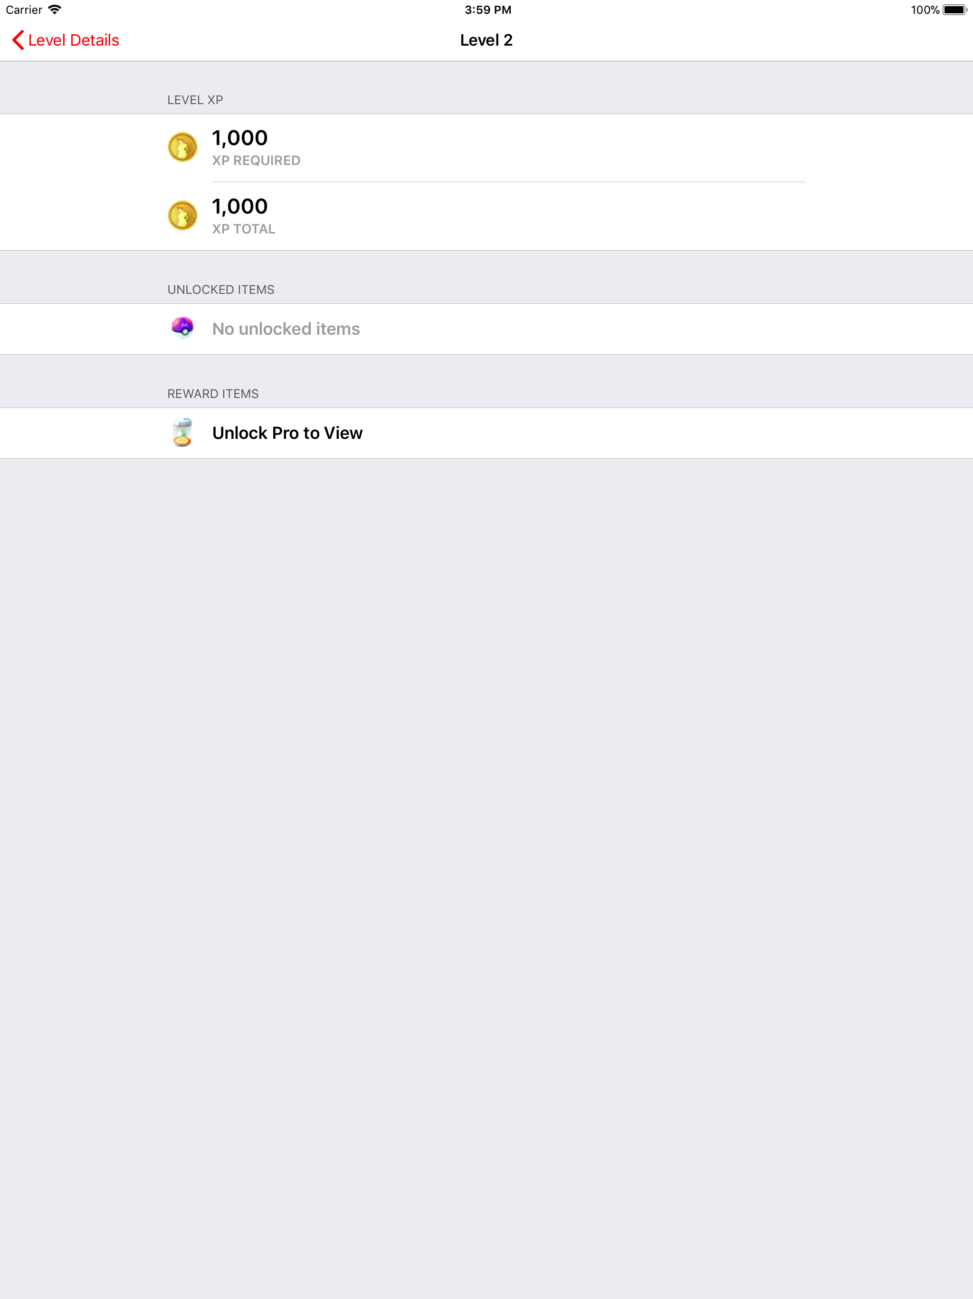The image size is (973, 1299).
Task: Click the red back chevron at top left
Action: (18, 40)
